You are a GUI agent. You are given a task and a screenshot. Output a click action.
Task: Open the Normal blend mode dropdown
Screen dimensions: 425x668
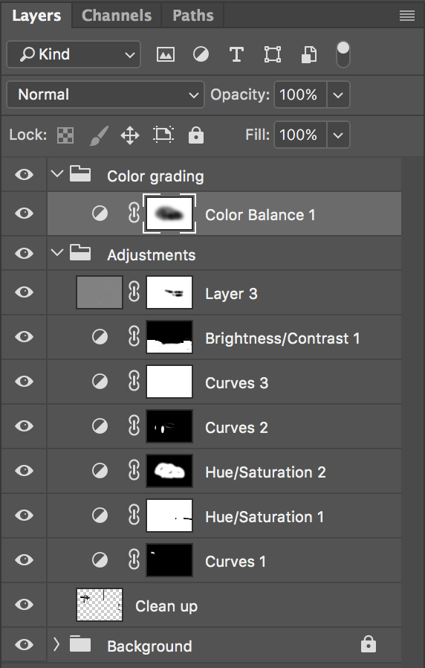click(106, 94)
